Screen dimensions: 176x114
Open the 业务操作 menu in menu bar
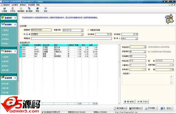tap(15, 5)
